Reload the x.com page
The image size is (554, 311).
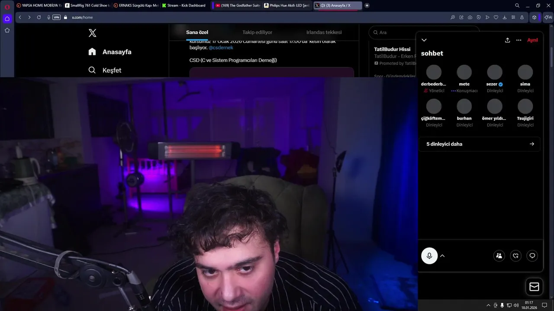coord(39,17)
